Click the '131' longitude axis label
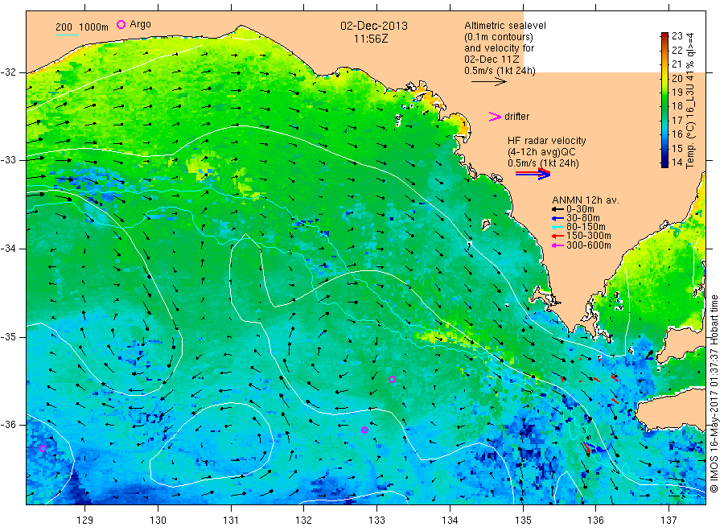Viewport: 724px width, 531px height. 231,521
